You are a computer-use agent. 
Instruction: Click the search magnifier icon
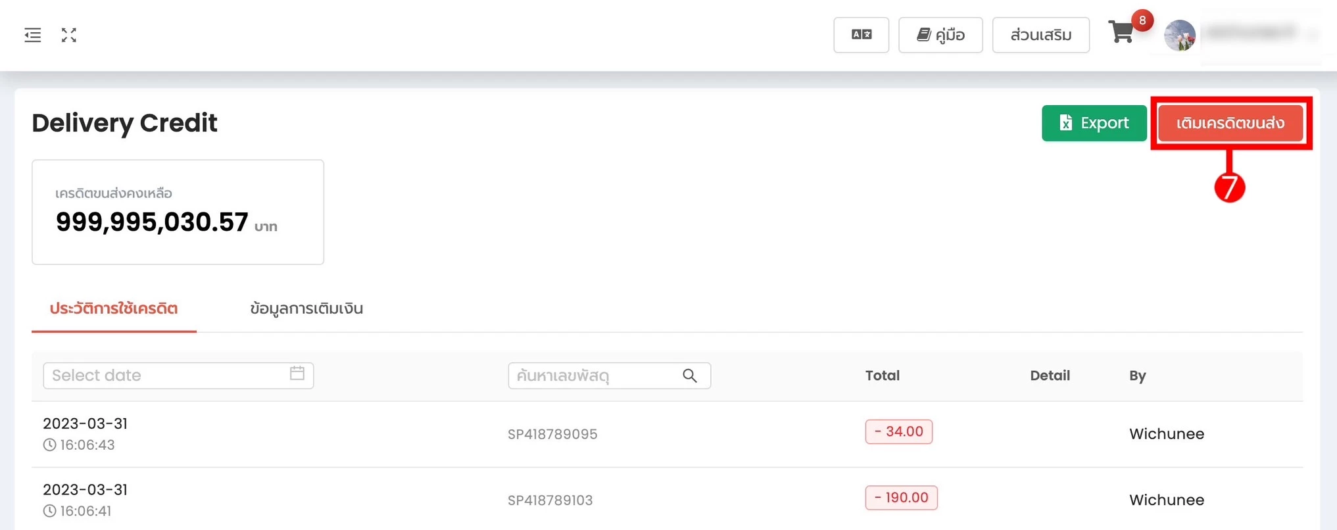(689, 375)
